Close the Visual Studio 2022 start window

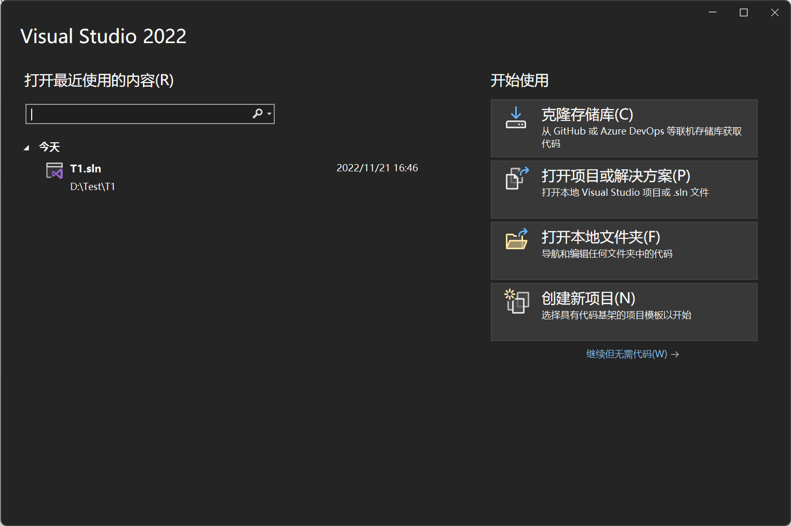775,12
